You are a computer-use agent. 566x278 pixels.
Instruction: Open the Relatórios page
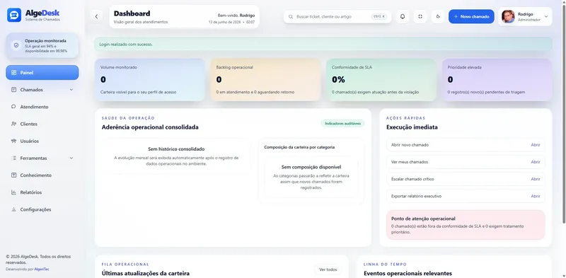click(x=42, y=192)
